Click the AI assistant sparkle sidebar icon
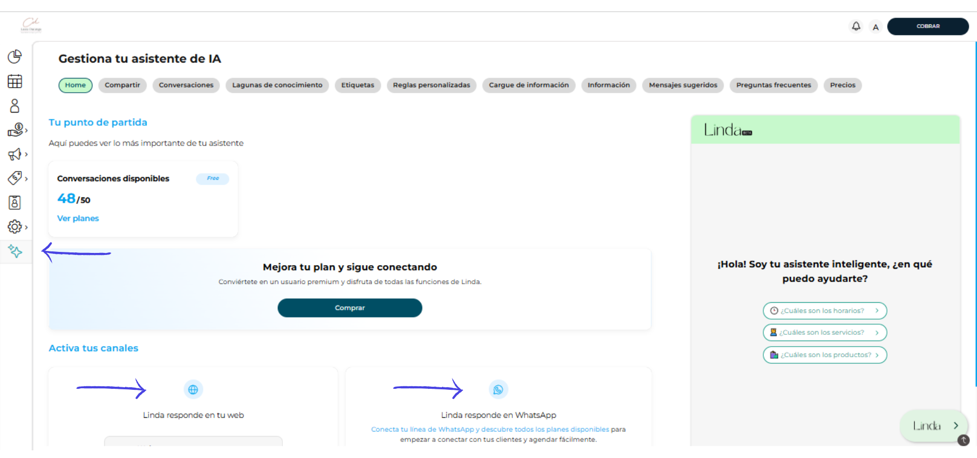 15,251
